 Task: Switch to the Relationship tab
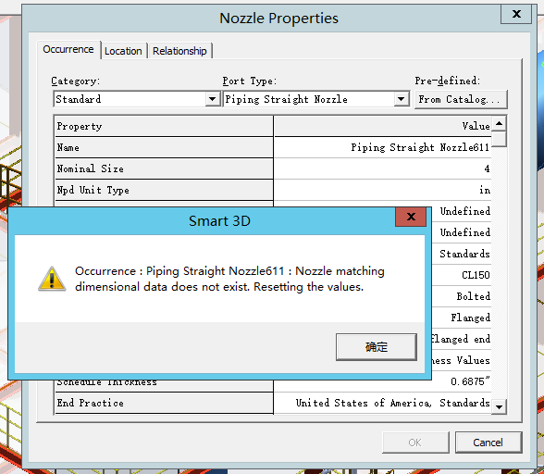[179, 51]
